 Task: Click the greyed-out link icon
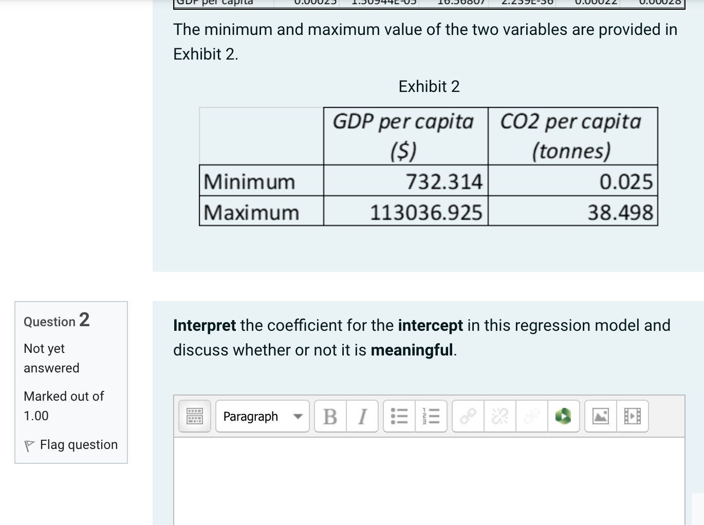click(x=532, y=416)
